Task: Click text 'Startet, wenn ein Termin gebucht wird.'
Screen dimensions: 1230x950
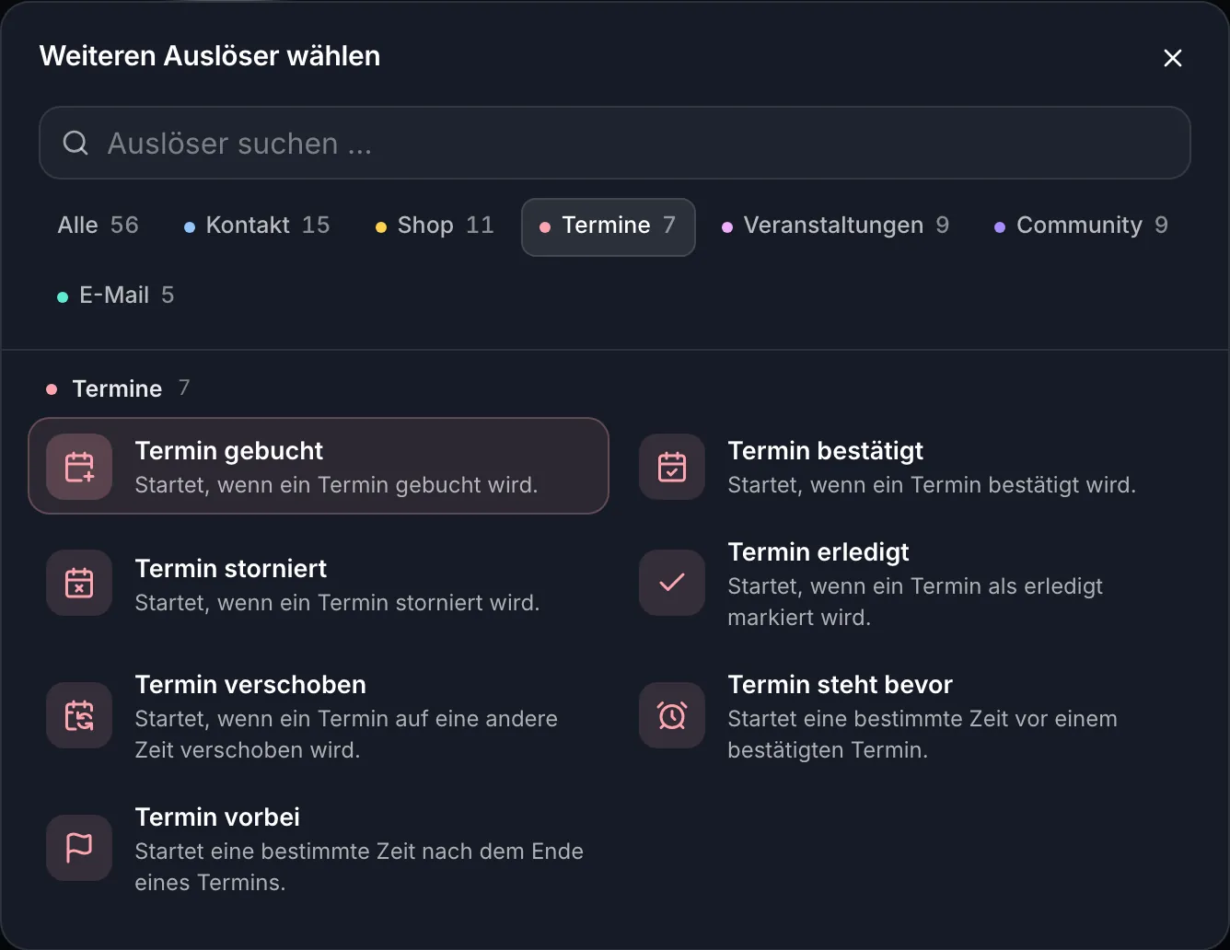Action: pyautogui.click(x=336, y=485)
